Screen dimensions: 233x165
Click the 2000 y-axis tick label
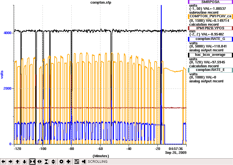click(x=7, y=89)
